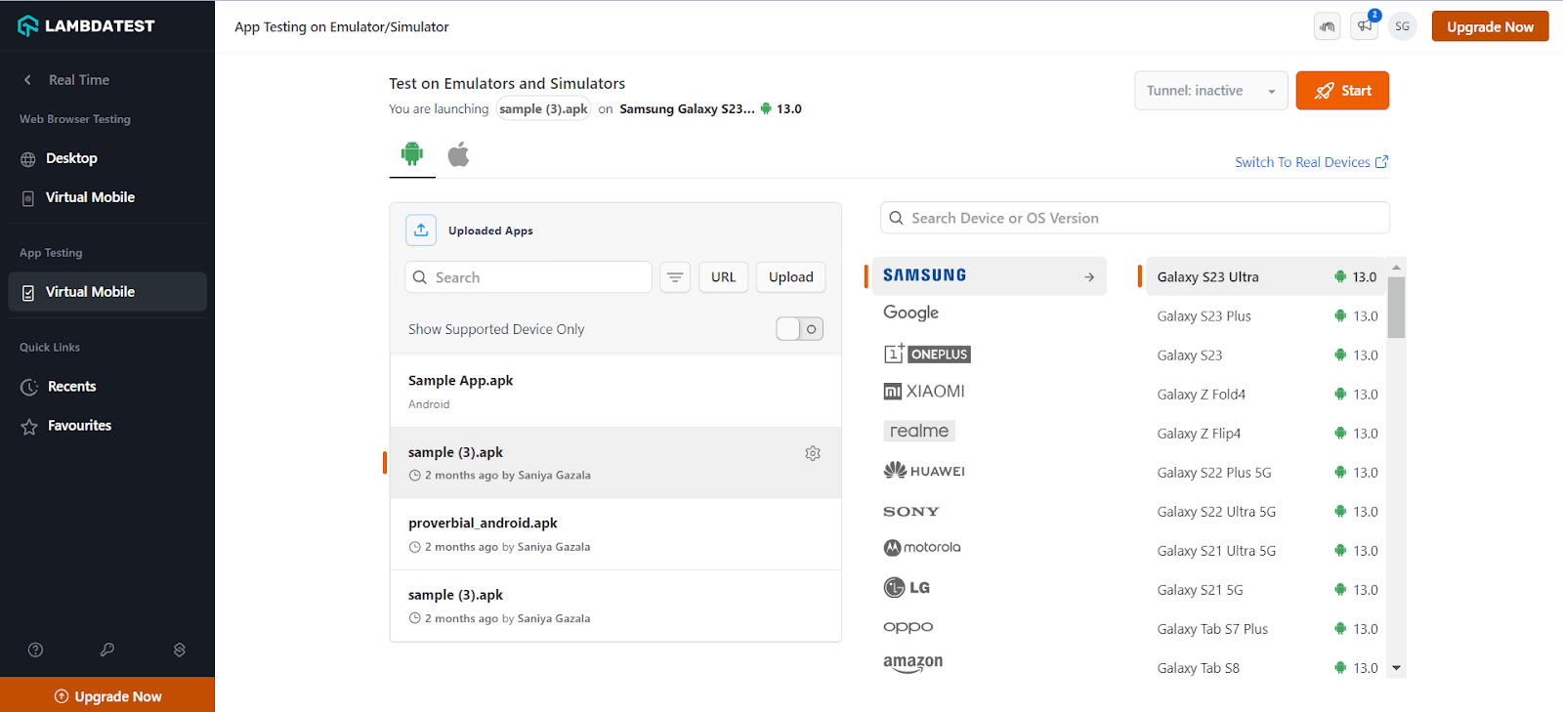The image size is (1563, 712).
Task: Click the help question mark icon in sidebar
Action: [x=36, y=649]
